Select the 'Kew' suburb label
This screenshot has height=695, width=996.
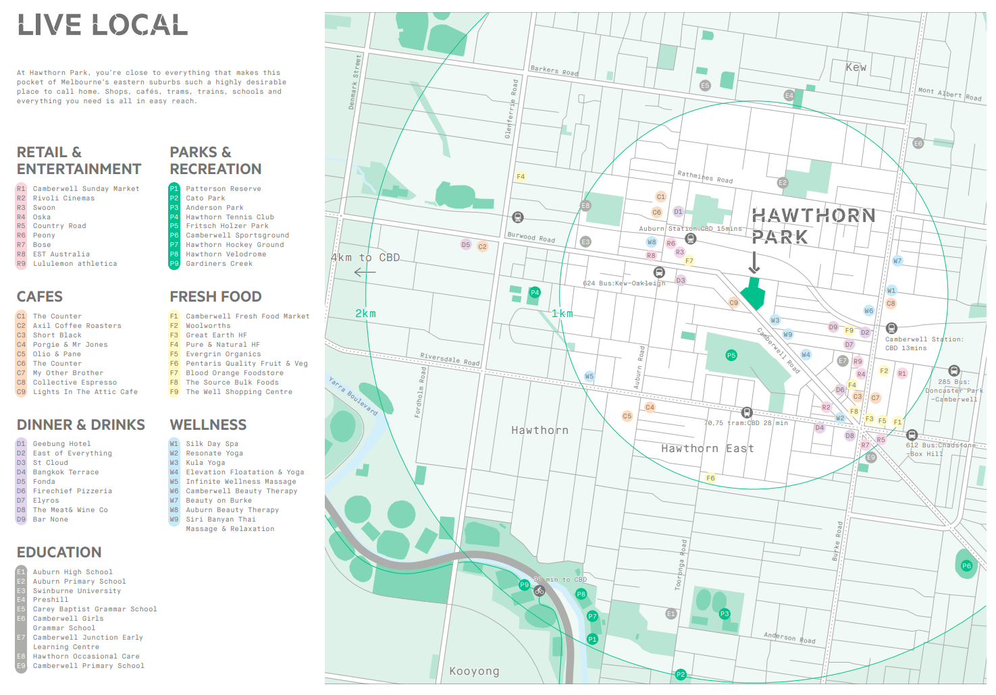click(856, 67)
